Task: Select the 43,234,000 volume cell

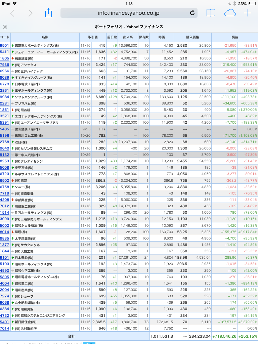Action: pyautogui.click(x=128, y=180)
